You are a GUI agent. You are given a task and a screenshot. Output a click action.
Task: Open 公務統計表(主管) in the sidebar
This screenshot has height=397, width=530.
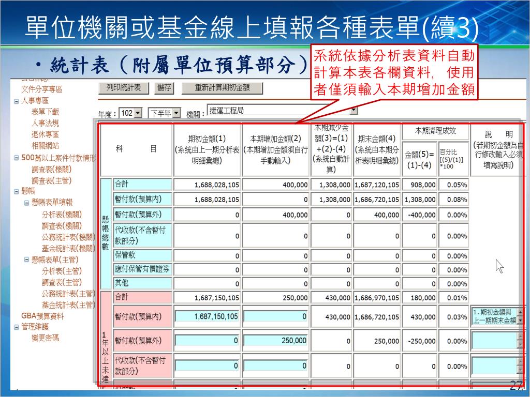point(68,294)
